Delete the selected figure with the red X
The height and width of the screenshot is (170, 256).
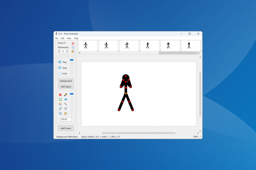(x=60, y=95)
